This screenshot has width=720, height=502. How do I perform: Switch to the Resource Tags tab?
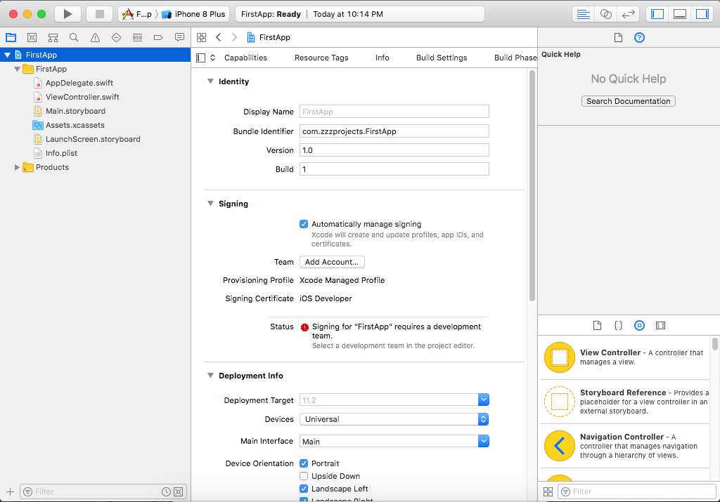321,58
